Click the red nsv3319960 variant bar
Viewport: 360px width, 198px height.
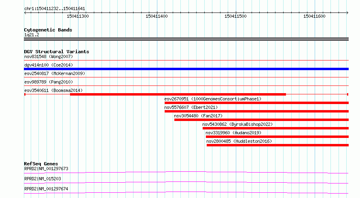point(277,137)
